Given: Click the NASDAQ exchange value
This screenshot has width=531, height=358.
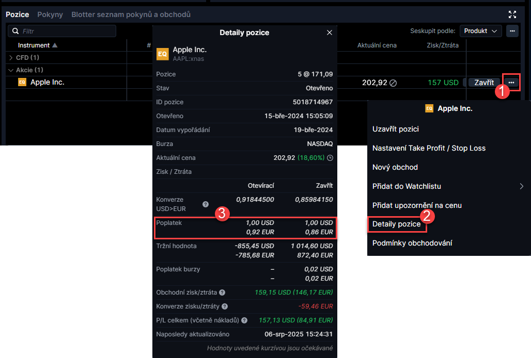Looking at the screenshot, I should coord(320,144).
